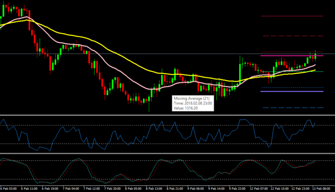The image size is (335, 192).
Task: Click the 6 Feb 03:00 time label
Action: 10,188
